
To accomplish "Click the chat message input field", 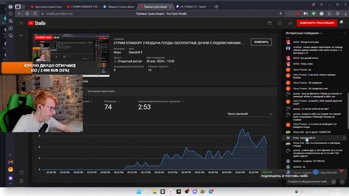I will click(x=308, y=181).
